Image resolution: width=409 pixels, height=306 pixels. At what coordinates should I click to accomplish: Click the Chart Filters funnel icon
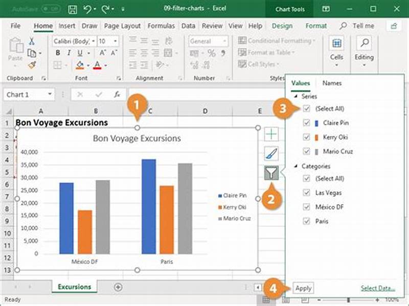coord(271,173)
